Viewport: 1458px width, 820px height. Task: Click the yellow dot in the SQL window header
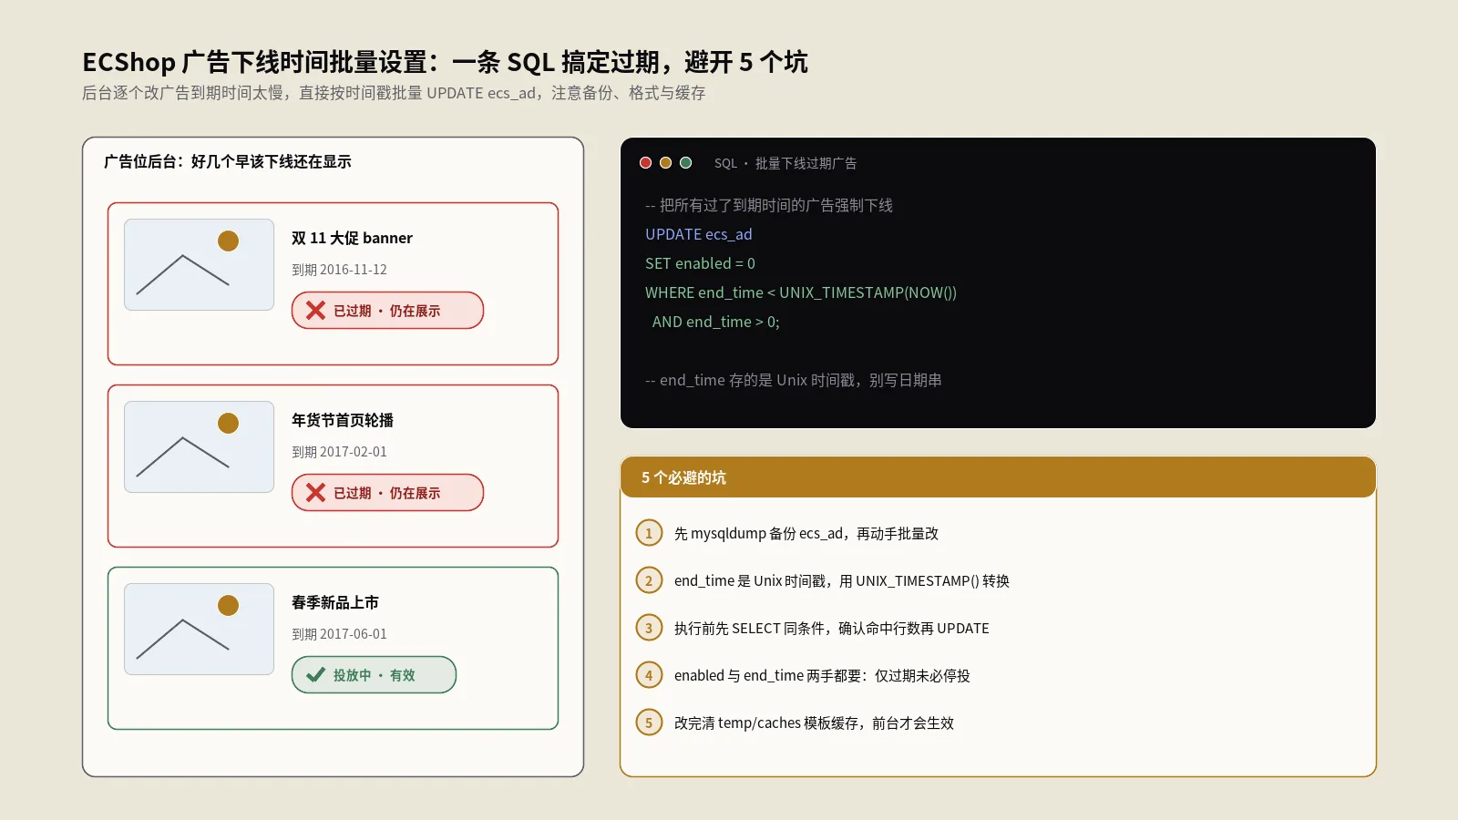[x=665, y=163]
